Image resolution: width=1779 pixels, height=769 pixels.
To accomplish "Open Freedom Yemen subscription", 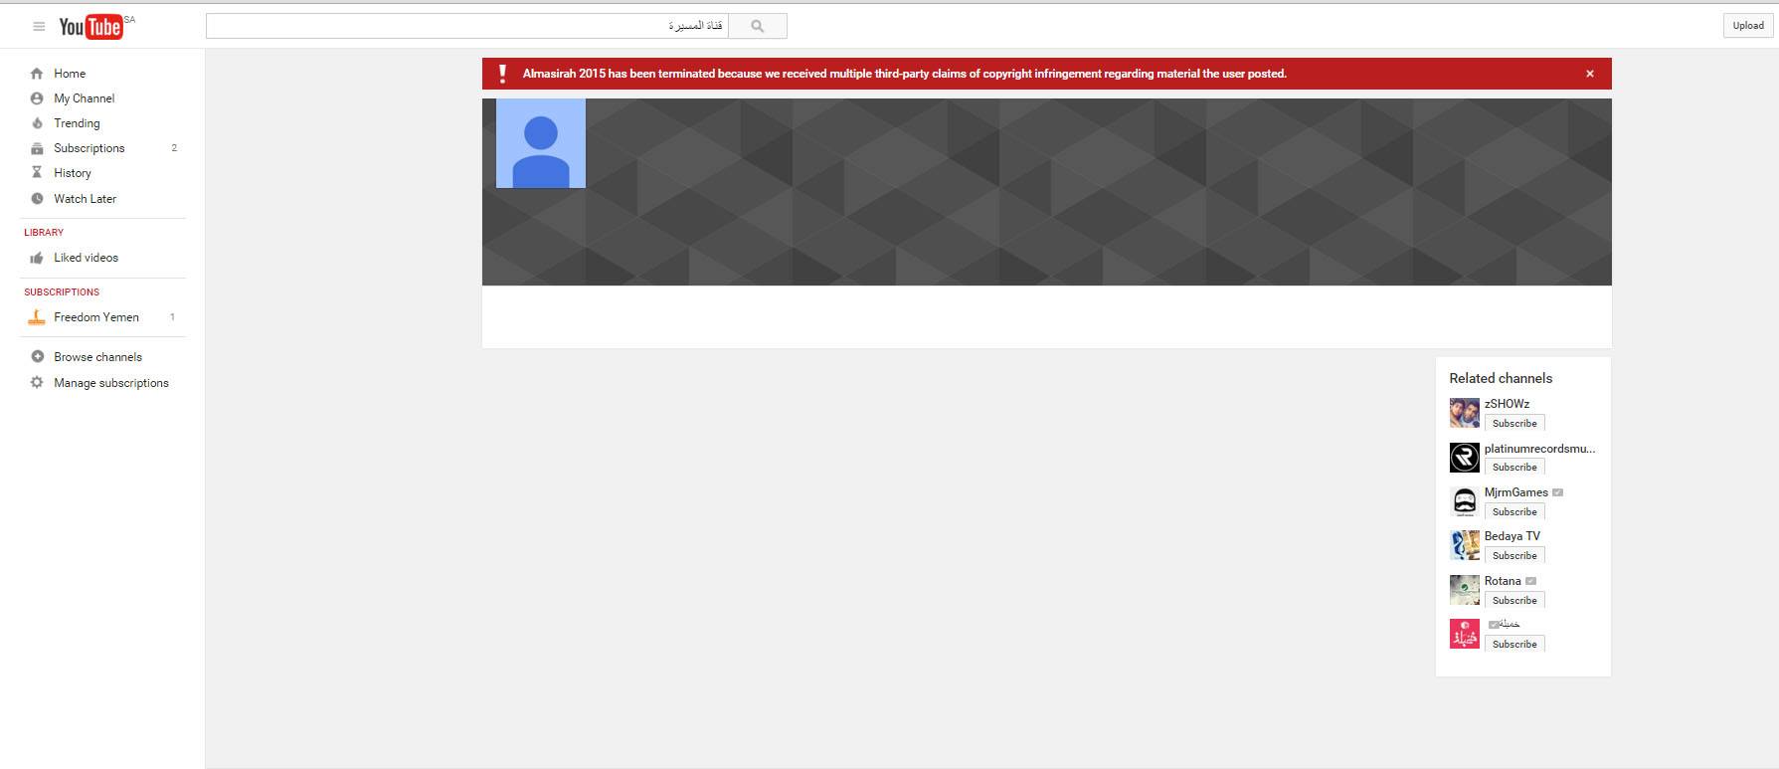I will (96, 317).
